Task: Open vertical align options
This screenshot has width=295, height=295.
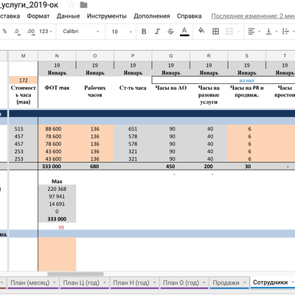Action: [x=271, y=32]
